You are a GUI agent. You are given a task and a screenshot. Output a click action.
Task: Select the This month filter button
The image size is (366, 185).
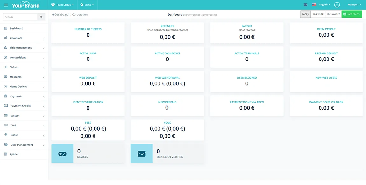click(x=333, y=14)
